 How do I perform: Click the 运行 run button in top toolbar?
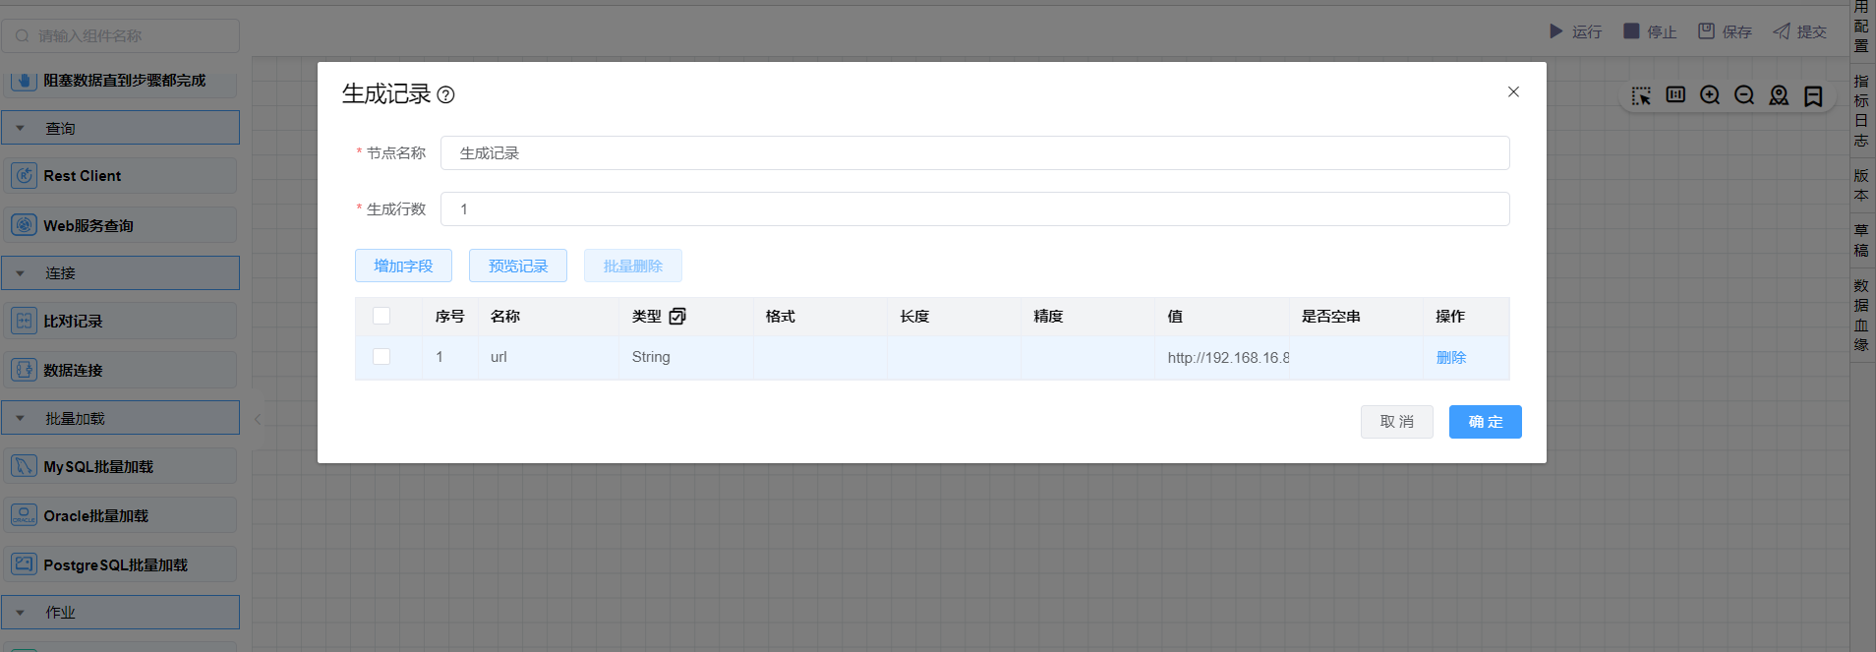[x=1575, y=31]
